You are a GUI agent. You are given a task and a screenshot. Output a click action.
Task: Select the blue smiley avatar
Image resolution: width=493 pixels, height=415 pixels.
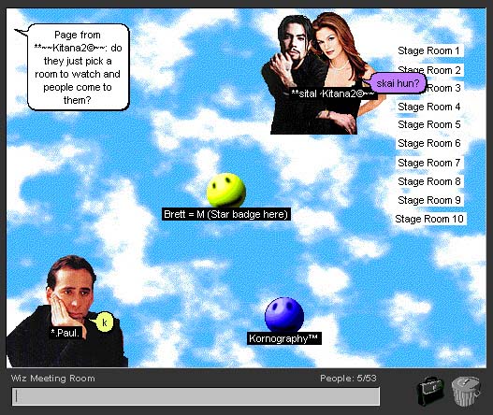pyautogui.click(x=284, y=314)
